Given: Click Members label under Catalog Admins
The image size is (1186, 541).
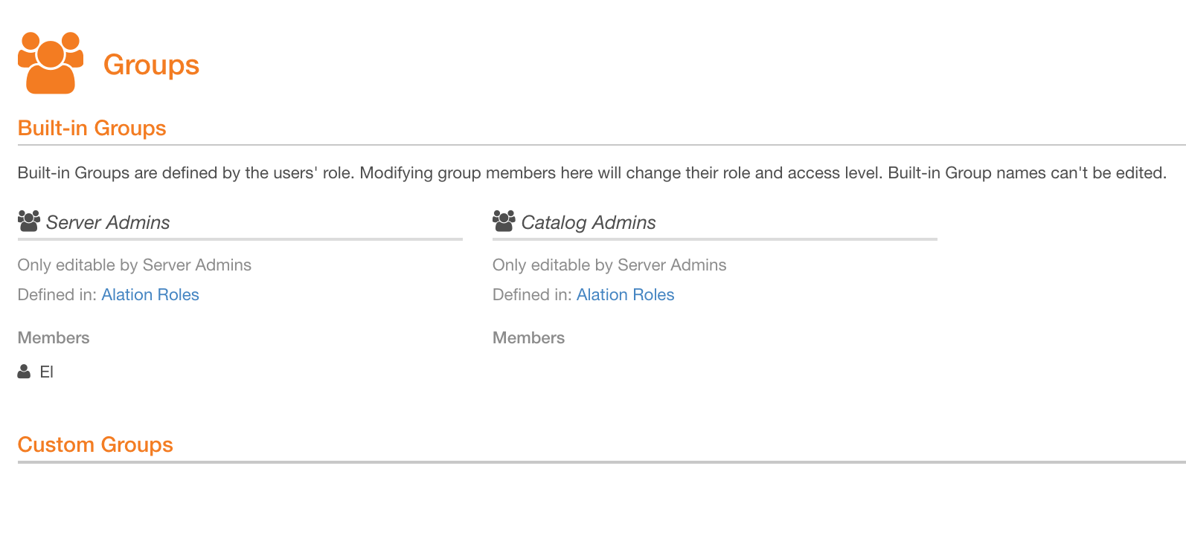Looking at the screenshot, I should pos(528,338).
